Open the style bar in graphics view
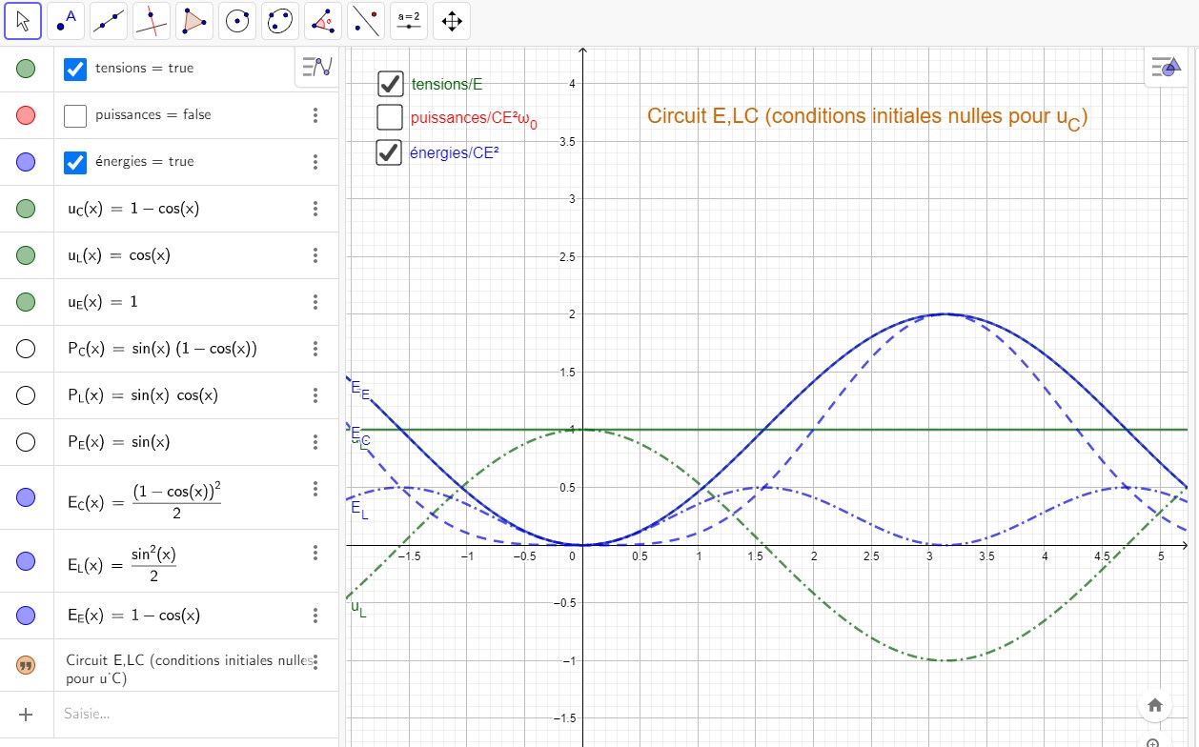This screenshot has width=1199, height=747. coord(1163,67)
